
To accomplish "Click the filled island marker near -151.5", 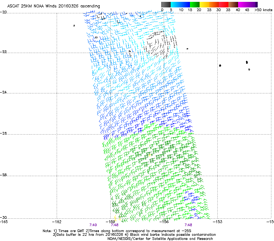I will [x=247, y=62].
